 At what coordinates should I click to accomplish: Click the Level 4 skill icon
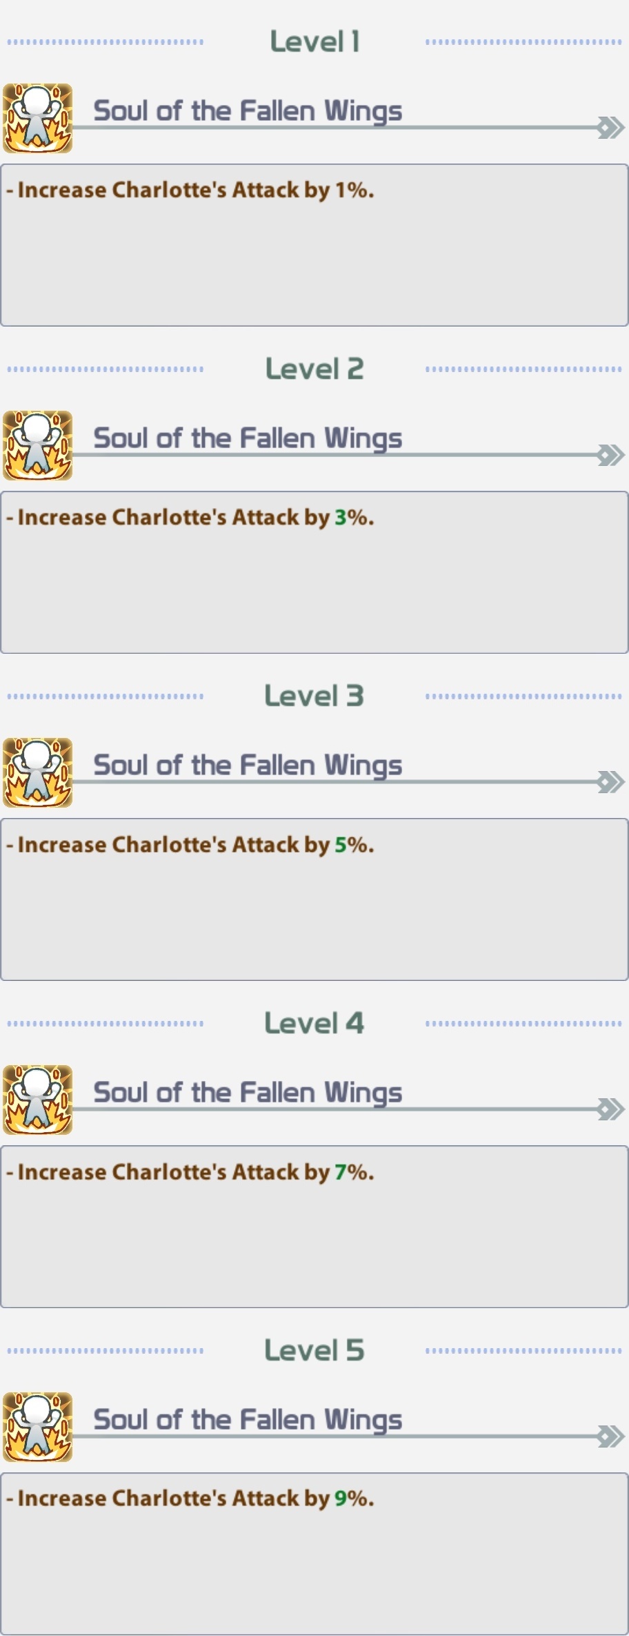click(x=38, y=1100)
